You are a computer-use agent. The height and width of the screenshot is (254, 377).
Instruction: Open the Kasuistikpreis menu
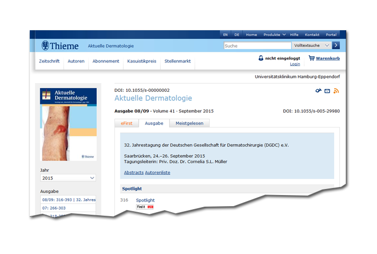pos(142,61)
